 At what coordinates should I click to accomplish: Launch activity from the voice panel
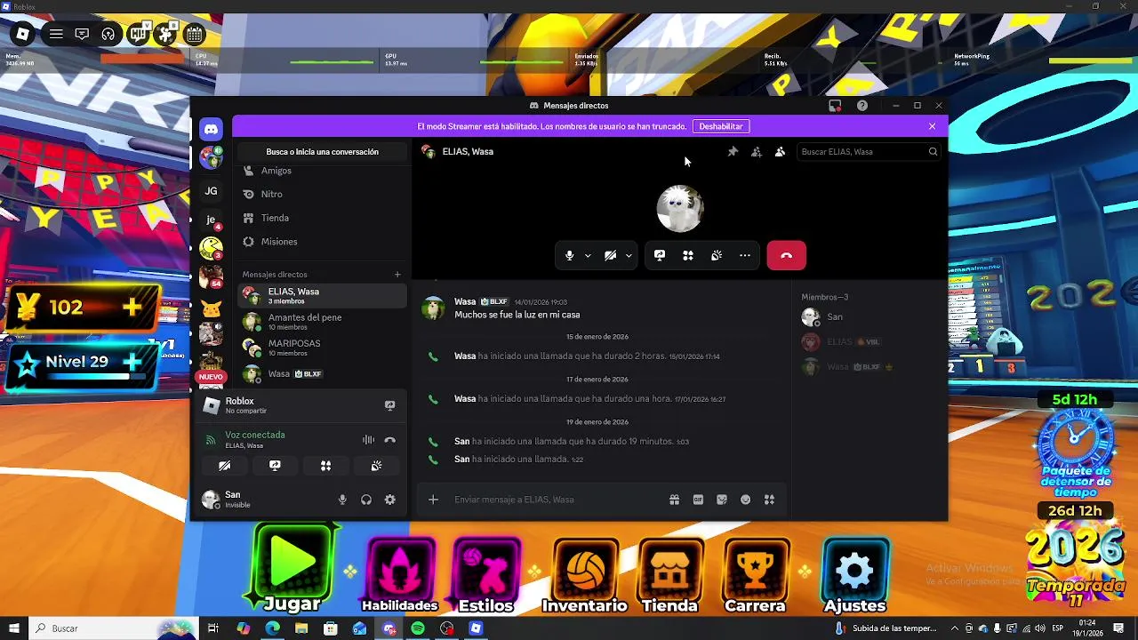tap(325, 466)
